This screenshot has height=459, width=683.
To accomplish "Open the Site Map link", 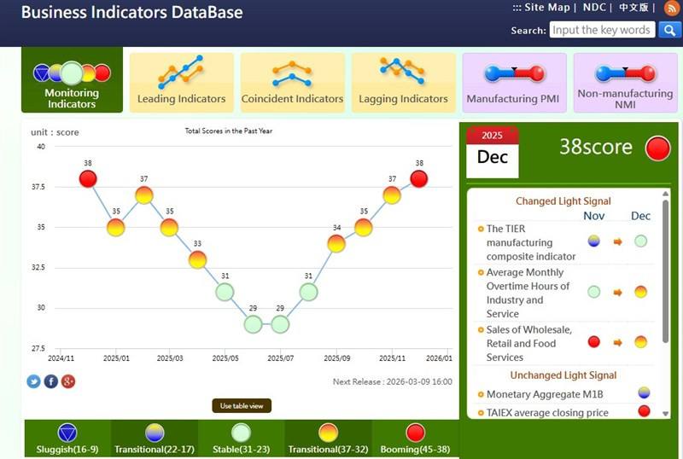I will click(546, 8).
